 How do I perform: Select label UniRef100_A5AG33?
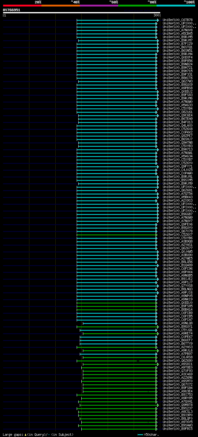(x=178, y=105)
